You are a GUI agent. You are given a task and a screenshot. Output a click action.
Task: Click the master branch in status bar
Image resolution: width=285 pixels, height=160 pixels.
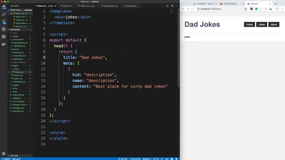point(6,159)
